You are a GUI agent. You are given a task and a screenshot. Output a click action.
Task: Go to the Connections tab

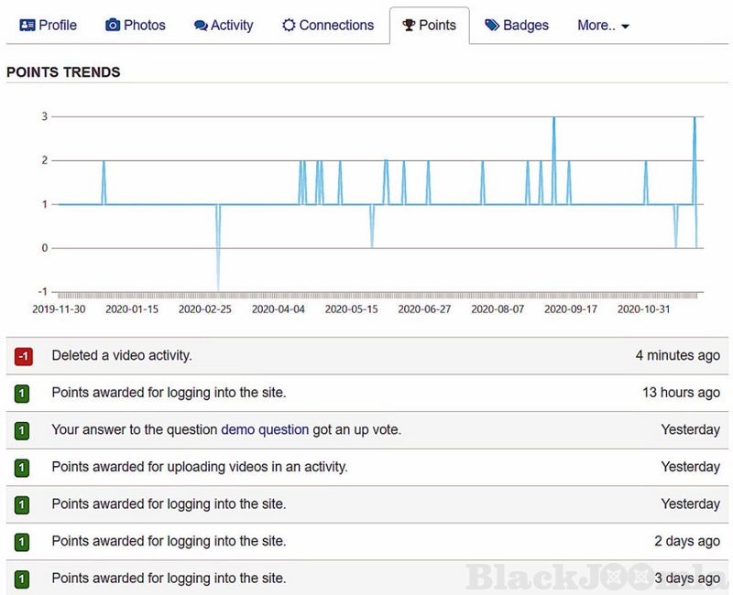pyautogui.click(x=335, y=26)
